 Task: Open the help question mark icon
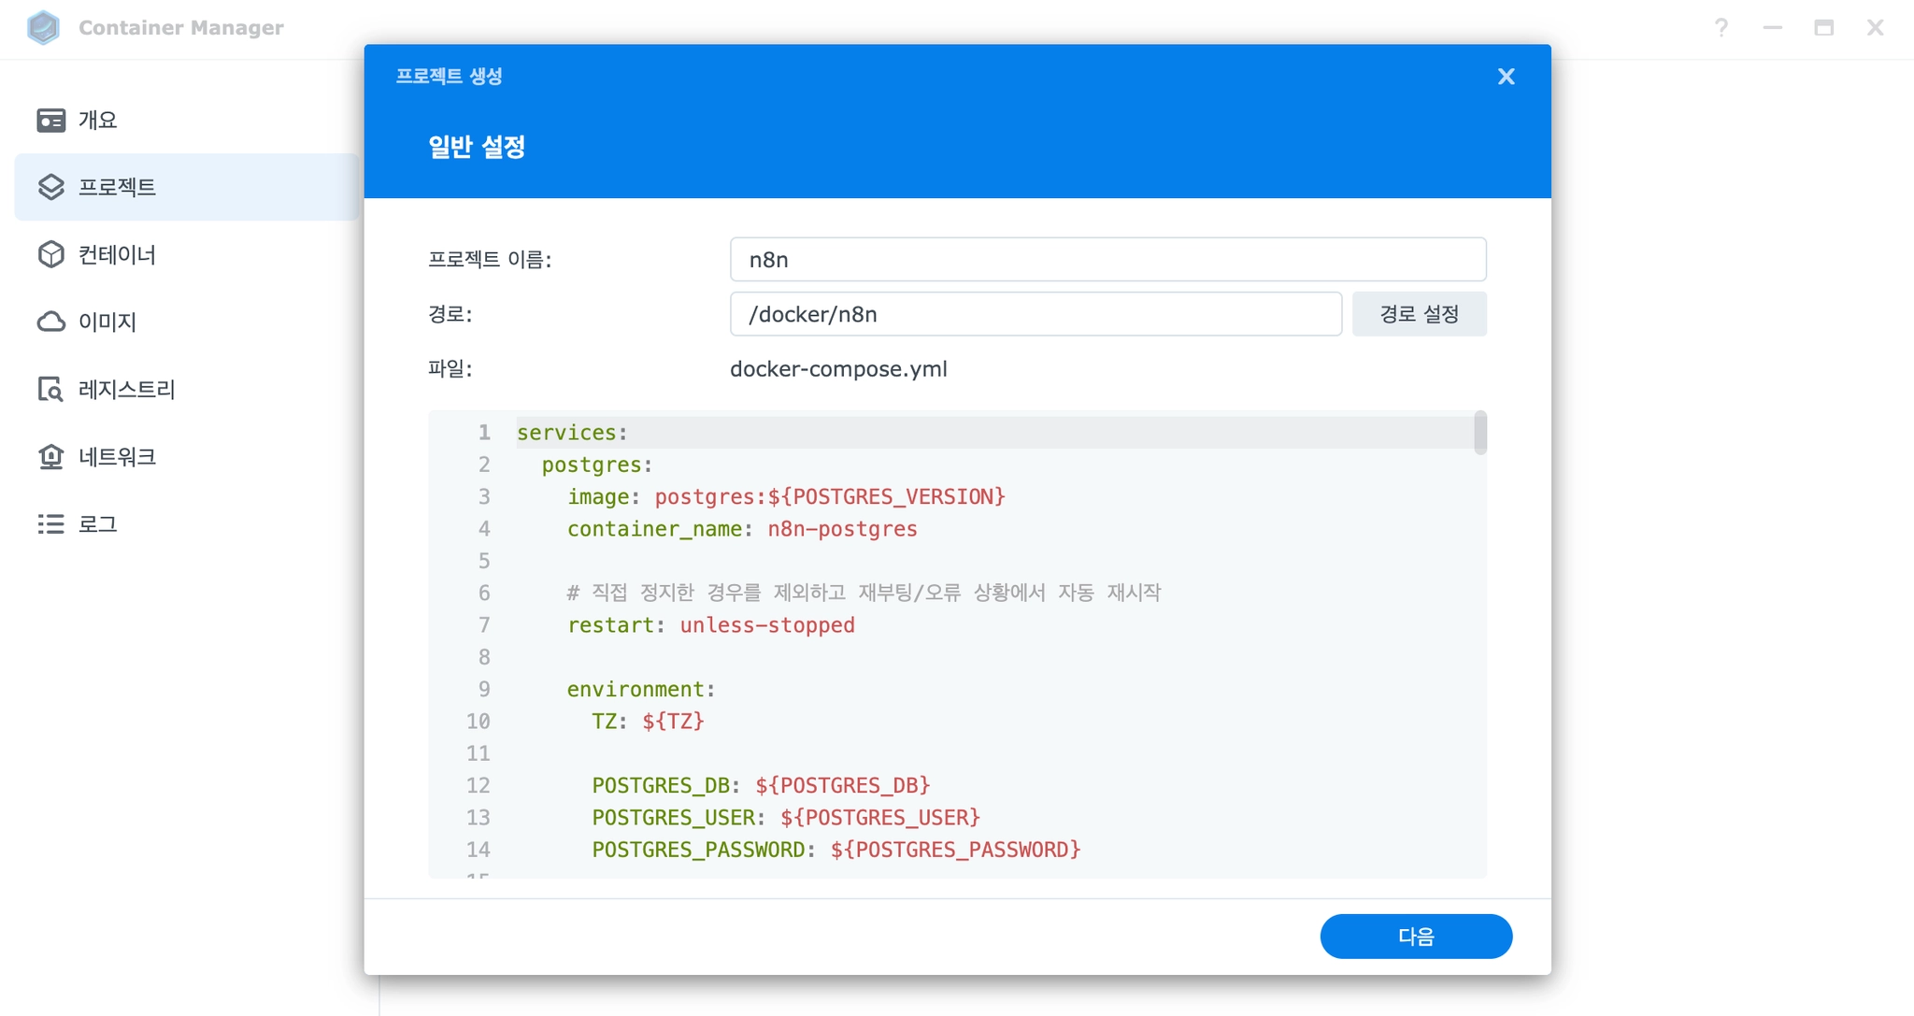pyautogui.click(x=1721, y=28)
